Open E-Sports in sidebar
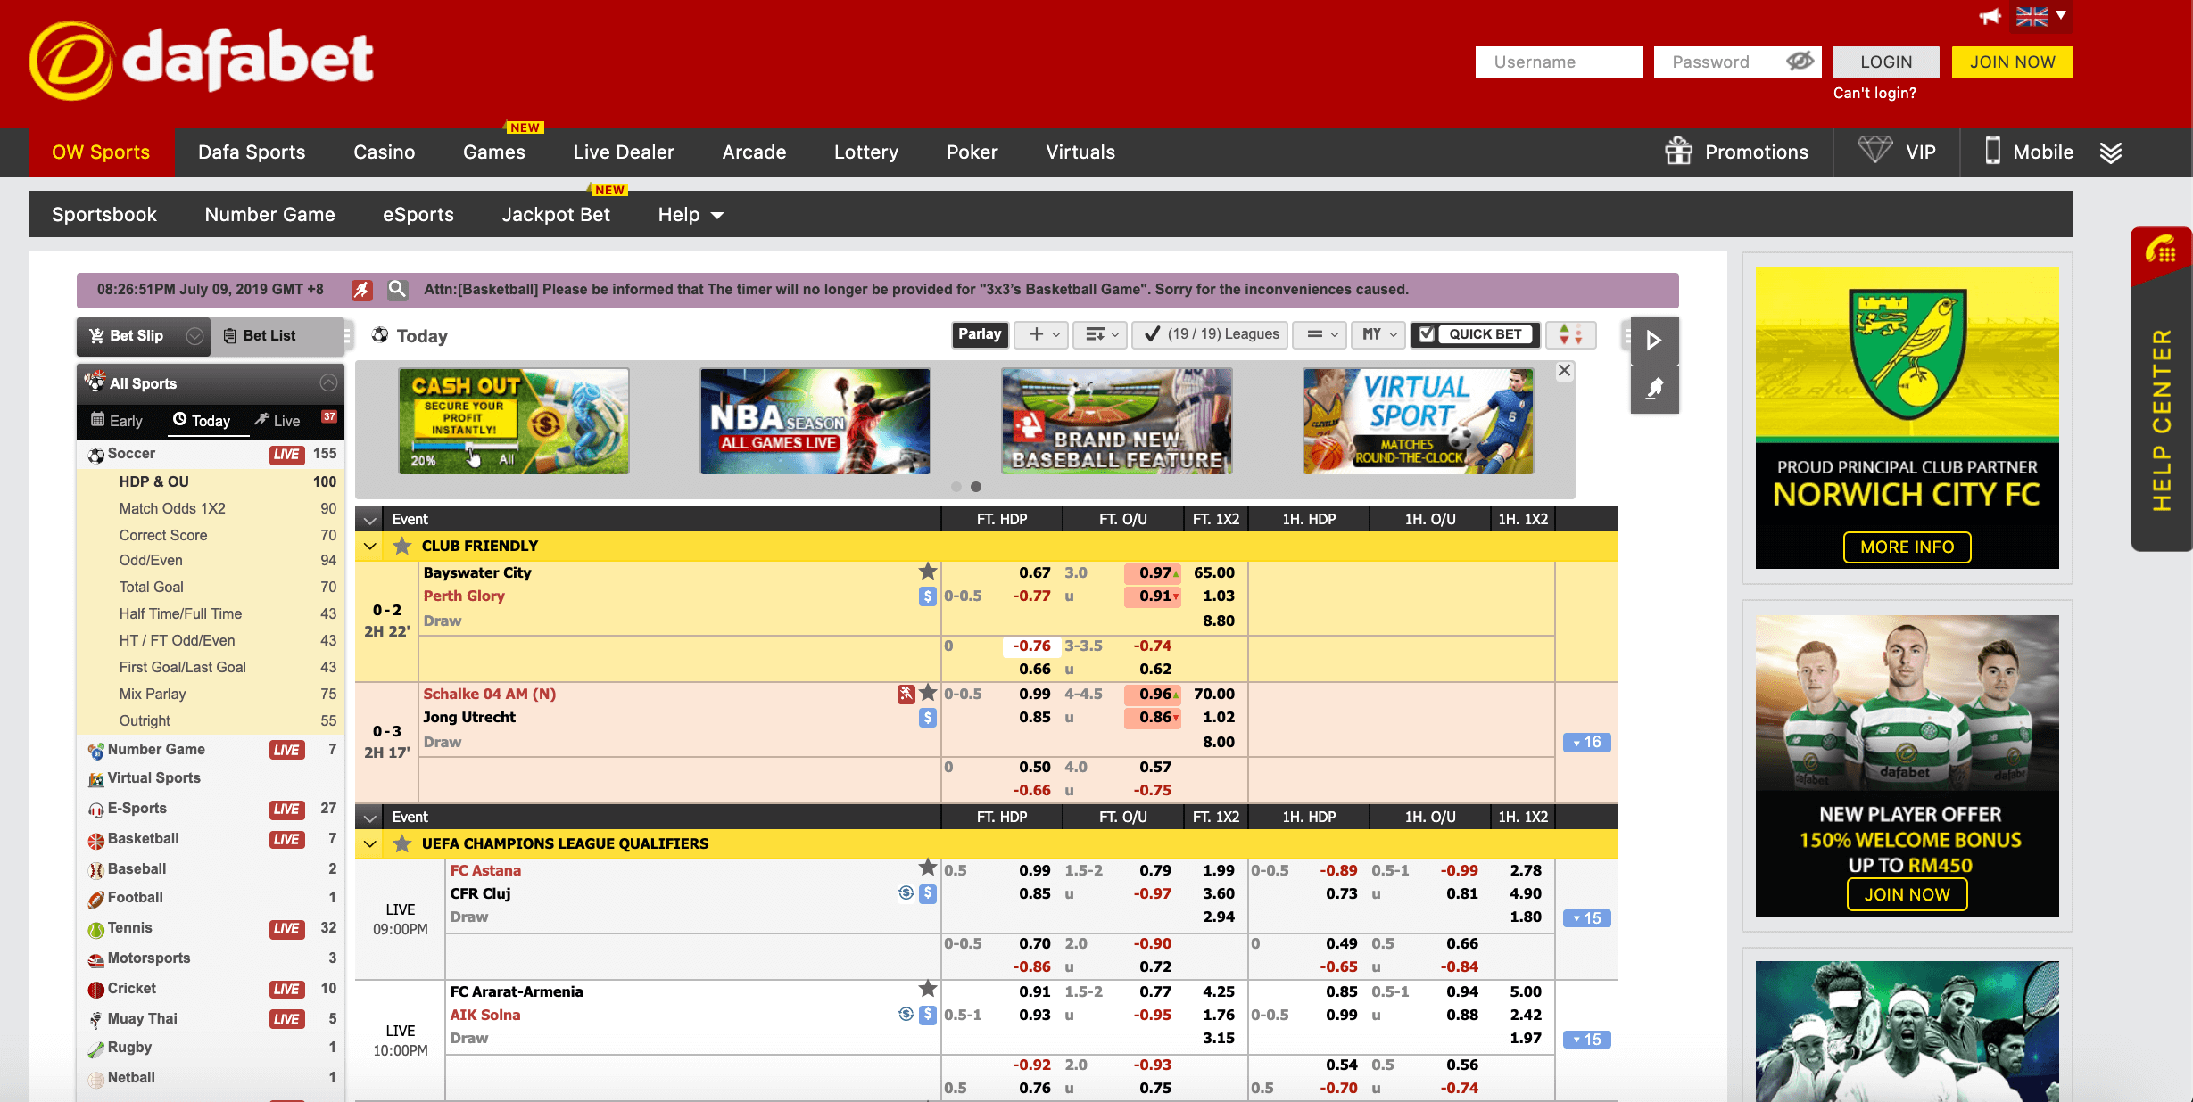The height and width of the screenshot is (1102, 2193). point(137,809)
